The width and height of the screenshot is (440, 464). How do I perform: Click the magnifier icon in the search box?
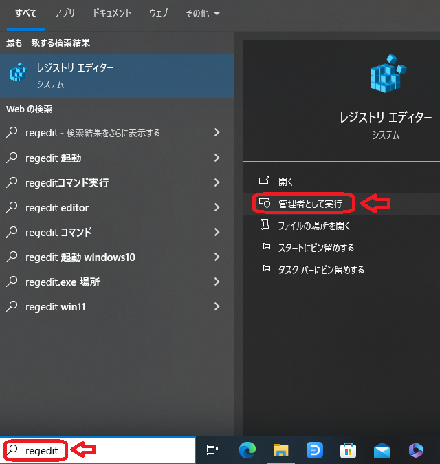12,450
